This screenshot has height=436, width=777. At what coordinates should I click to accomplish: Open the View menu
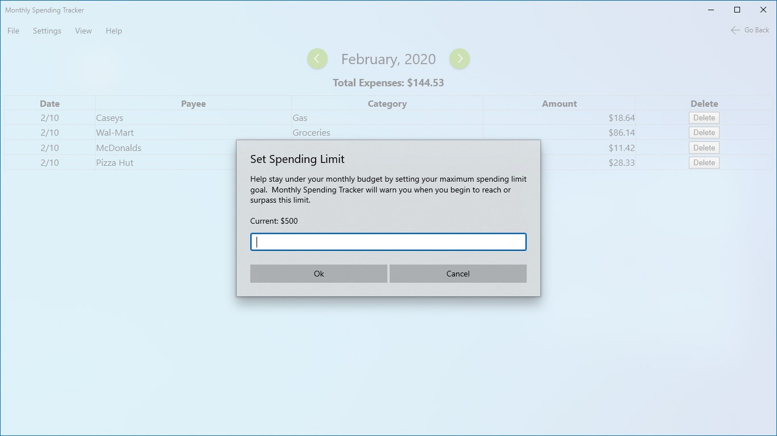pyautogui.click(x=84, y=31)
